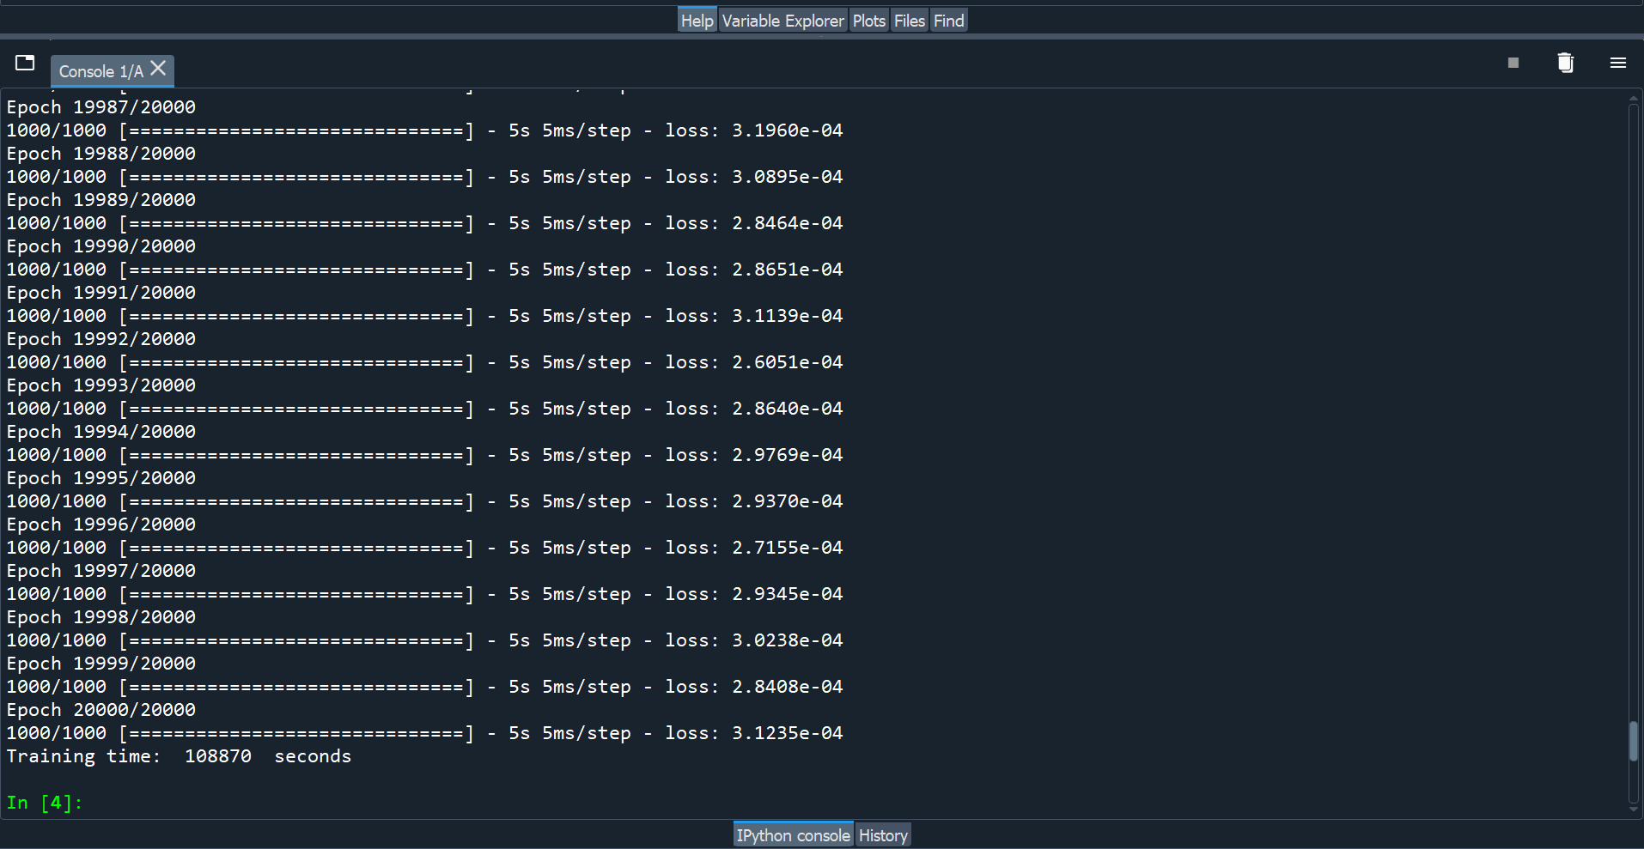The image size is (1644, 849).
Task: Show the Plots pane tab
Action: (x=868, y=21)
